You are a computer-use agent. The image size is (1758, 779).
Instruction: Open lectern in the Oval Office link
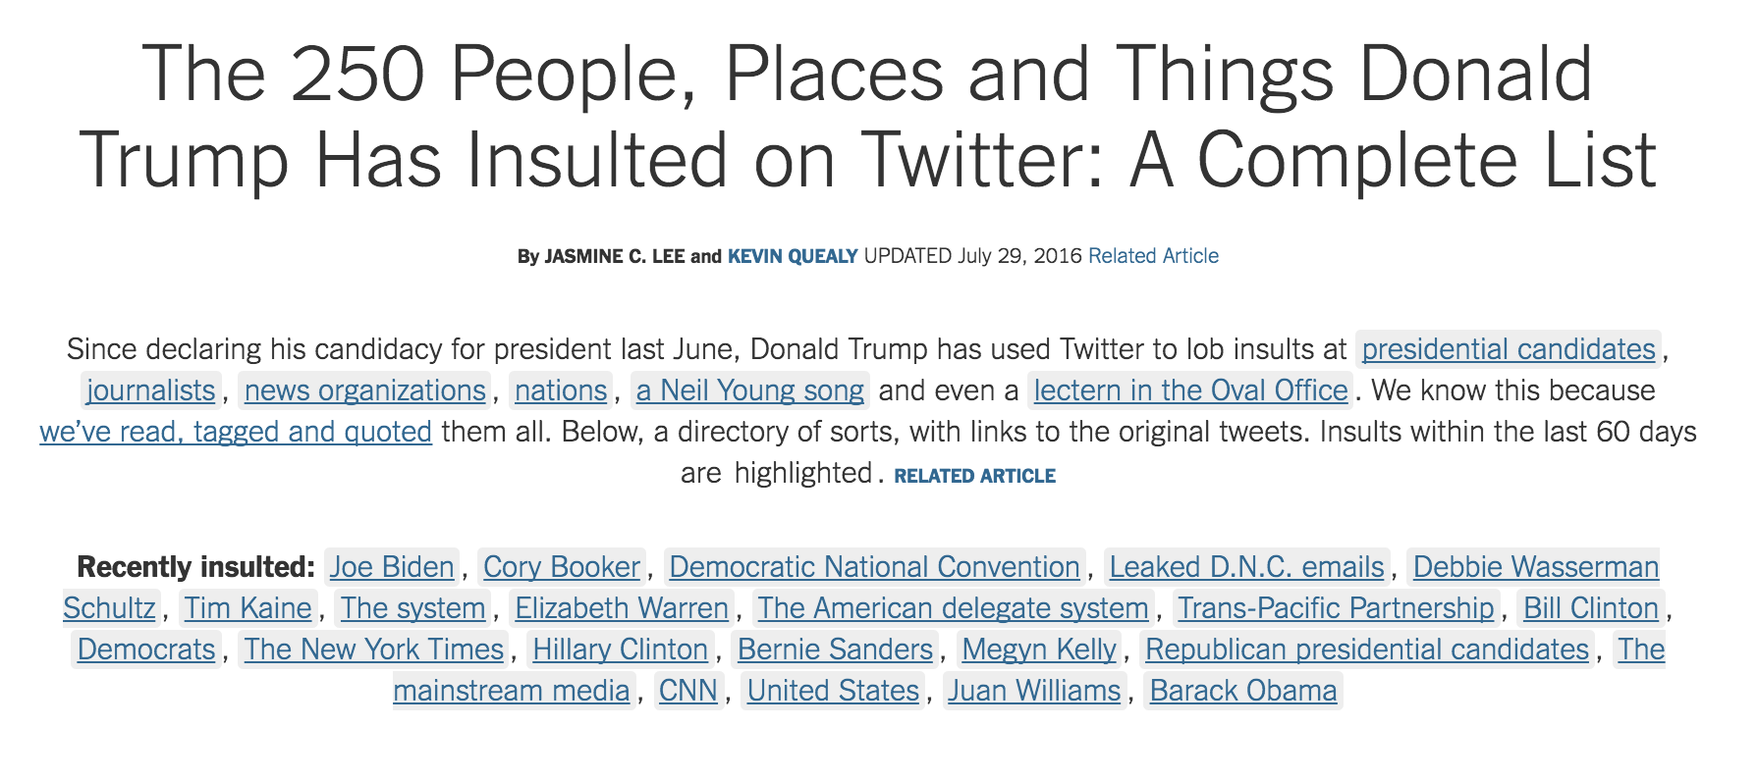pyautogui.click(x=1190, y=390)
